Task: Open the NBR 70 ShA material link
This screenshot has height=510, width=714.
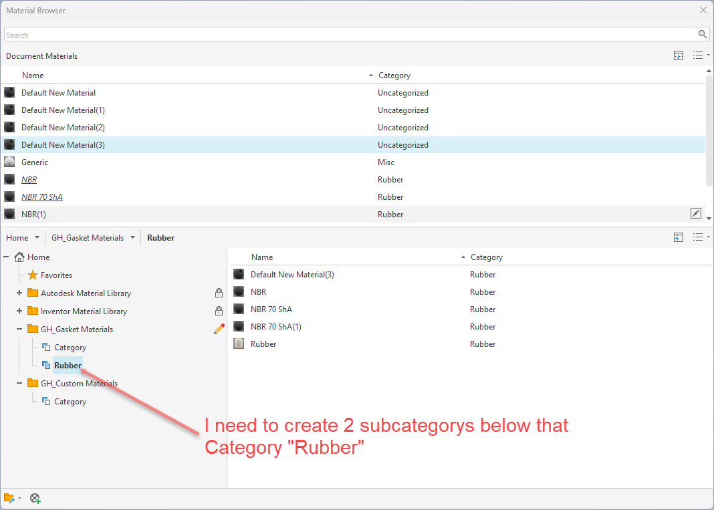Action: [41, 197]
